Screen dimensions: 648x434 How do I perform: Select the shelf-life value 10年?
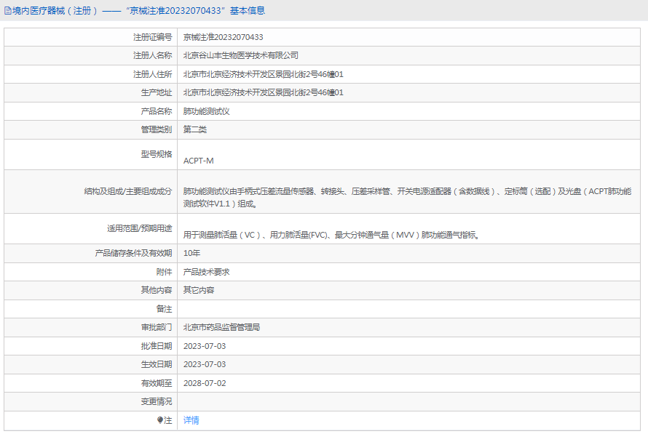point(191,253)
